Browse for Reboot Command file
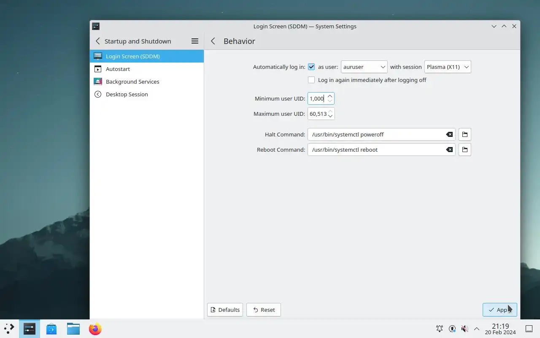The height and width of the screenshot is (338, 540). point(465,150)
